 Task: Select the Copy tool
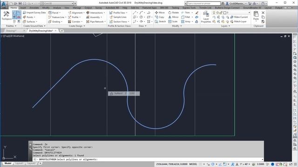160,17
